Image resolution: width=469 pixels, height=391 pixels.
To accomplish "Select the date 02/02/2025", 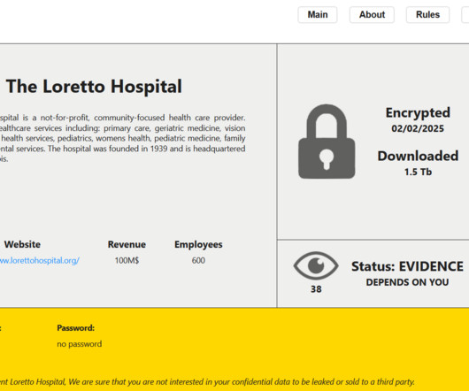I will point(418,128).
